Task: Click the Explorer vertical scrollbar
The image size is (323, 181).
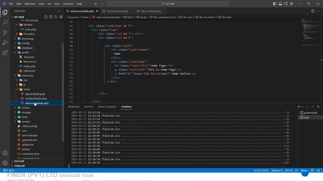Action: (63, 93)
